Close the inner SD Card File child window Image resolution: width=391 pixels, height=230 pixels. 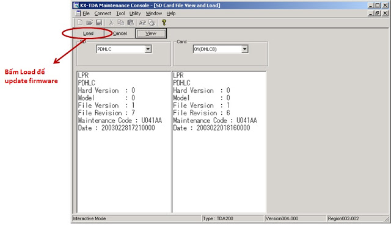pyautogui.click(x=385, y=13)
